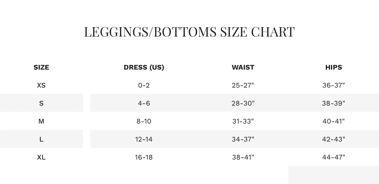Select the S size cell
The width and height of the screenshot is (379, 184).
41,103
